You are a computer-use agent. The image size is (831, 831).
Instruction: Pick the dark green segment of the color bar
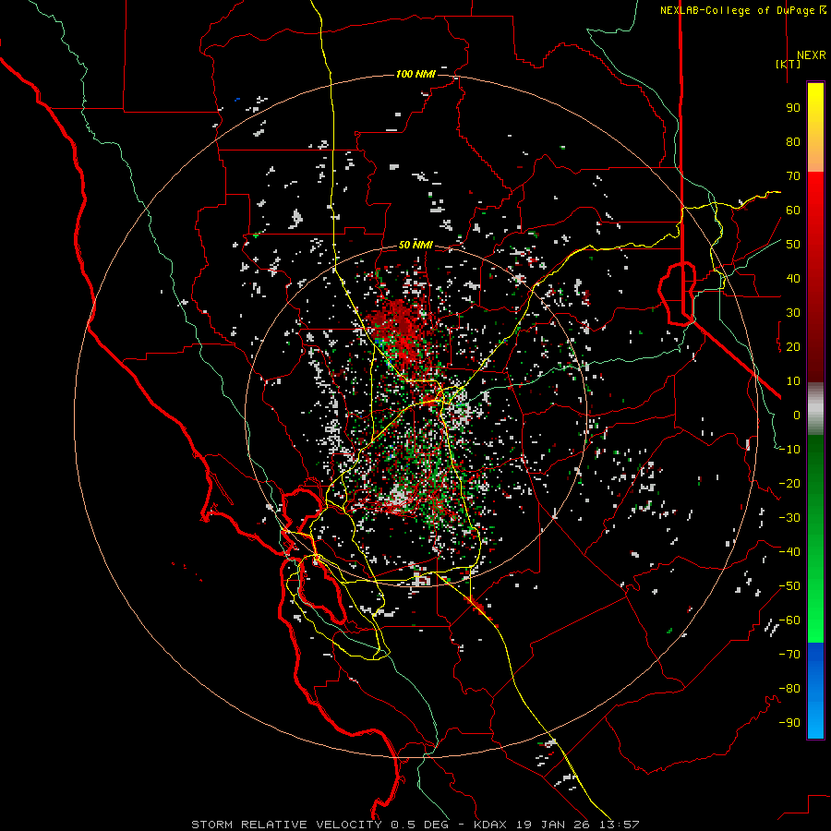(x=815, y=477)
